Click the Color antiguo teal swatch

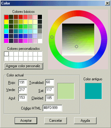[93, 91]
